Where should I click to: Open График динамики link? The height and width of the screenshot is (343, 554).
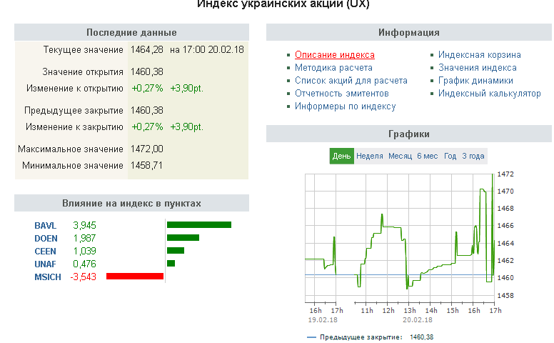[475, 81]
